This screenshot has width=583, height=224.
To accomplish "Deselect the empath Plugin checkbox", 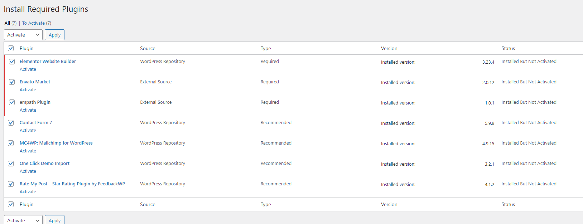I will click(x=12, y=102).
